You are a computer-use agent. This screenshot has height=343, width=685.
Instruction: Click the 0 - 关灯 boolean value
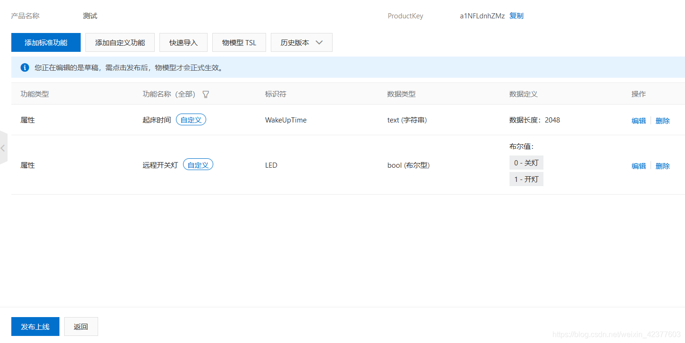click(x=526, y=163)
